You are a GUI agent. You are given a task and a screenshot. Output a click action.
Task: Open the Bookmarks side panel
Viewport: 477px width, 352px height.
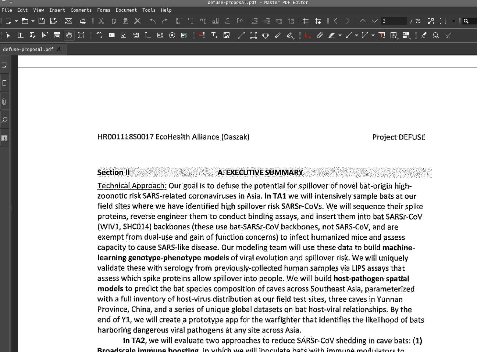[x=4, y=83]
